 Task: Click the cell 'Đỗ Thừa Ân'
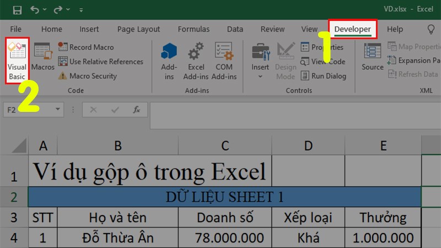tap(117, 238)
